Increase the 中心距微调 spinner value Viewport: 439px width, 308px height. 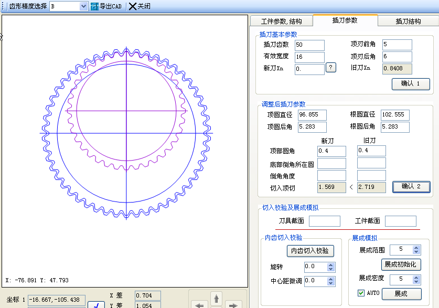coord(330,279)
